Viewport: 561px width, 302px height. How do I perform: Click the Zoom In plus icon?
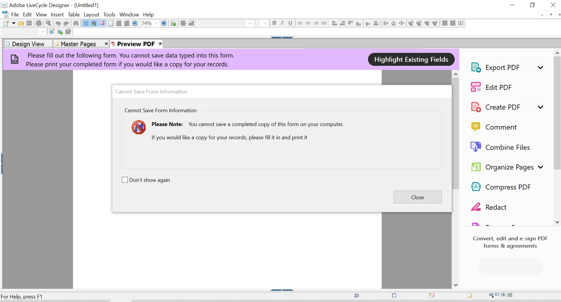pyautogui.click(x=164, y=24)
